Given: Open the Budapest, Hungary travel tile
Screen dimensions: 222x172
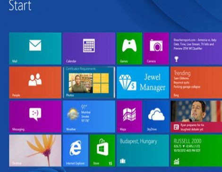Looking at the screenshot, I should click(143, 150).
